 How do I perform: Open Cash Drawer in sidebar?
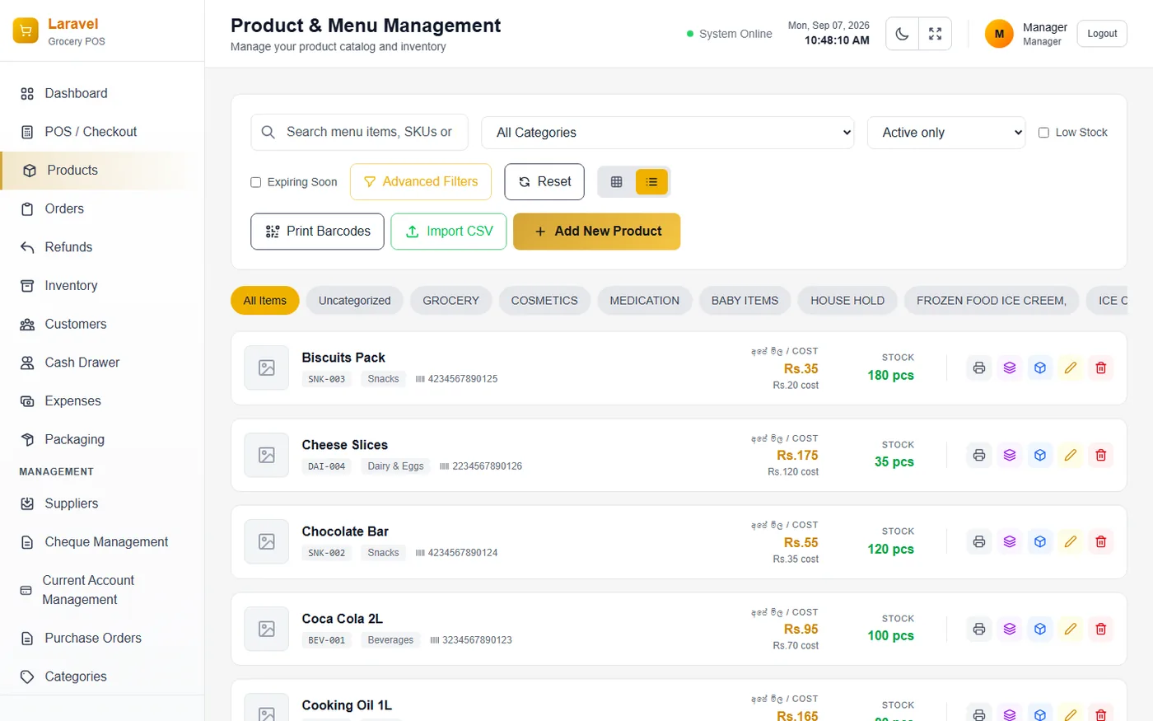102,363
